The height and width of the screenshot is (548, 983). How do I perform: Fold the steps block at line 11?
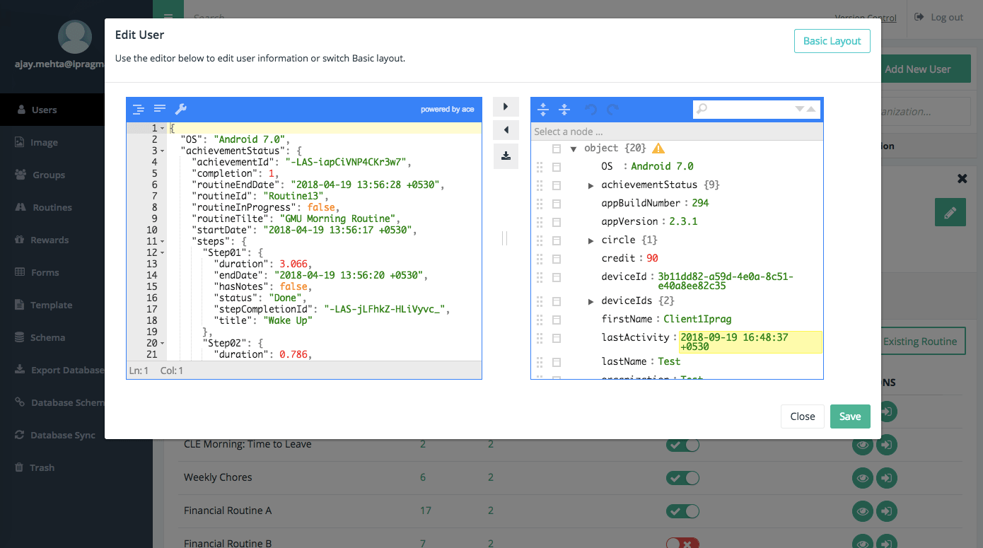click(x=163, y=242)
